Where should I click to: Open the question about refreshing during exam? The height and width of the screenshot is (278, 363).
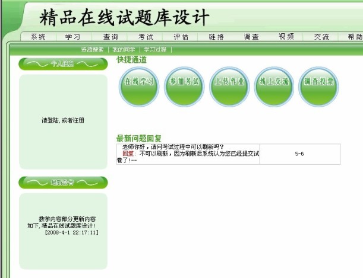172,147
